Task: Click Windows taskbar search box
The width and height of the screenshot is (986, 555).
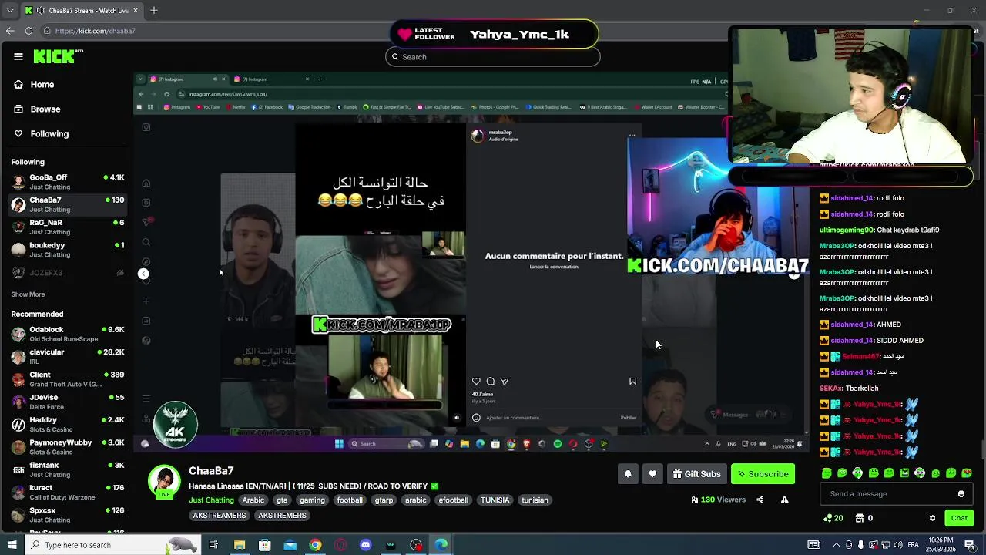Action: [x=112, y=545]
